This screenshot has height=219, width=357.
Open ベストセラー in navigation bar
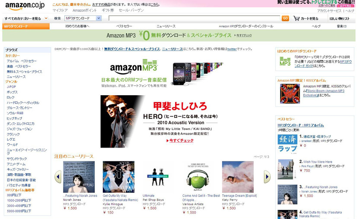[x=124, y=26]
